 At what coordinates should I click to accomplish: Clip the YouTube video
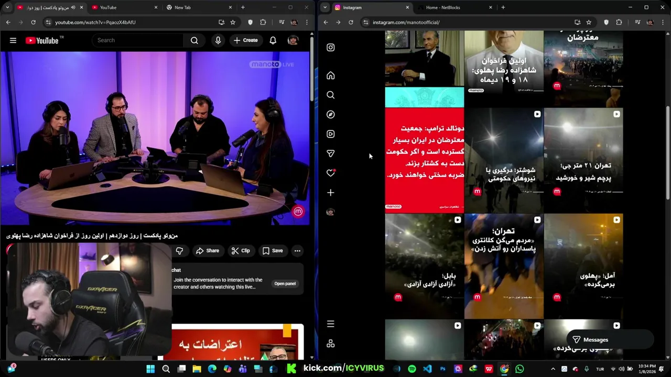click(241, 251)
